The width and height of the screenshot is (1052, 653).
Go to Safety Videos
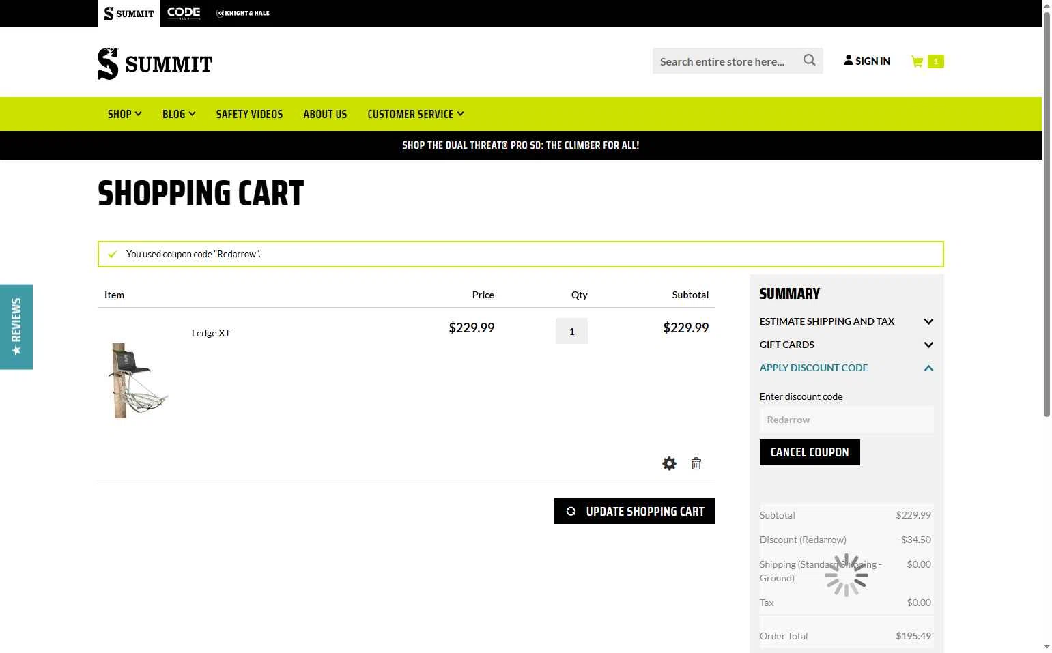click(x=249, y=114)
